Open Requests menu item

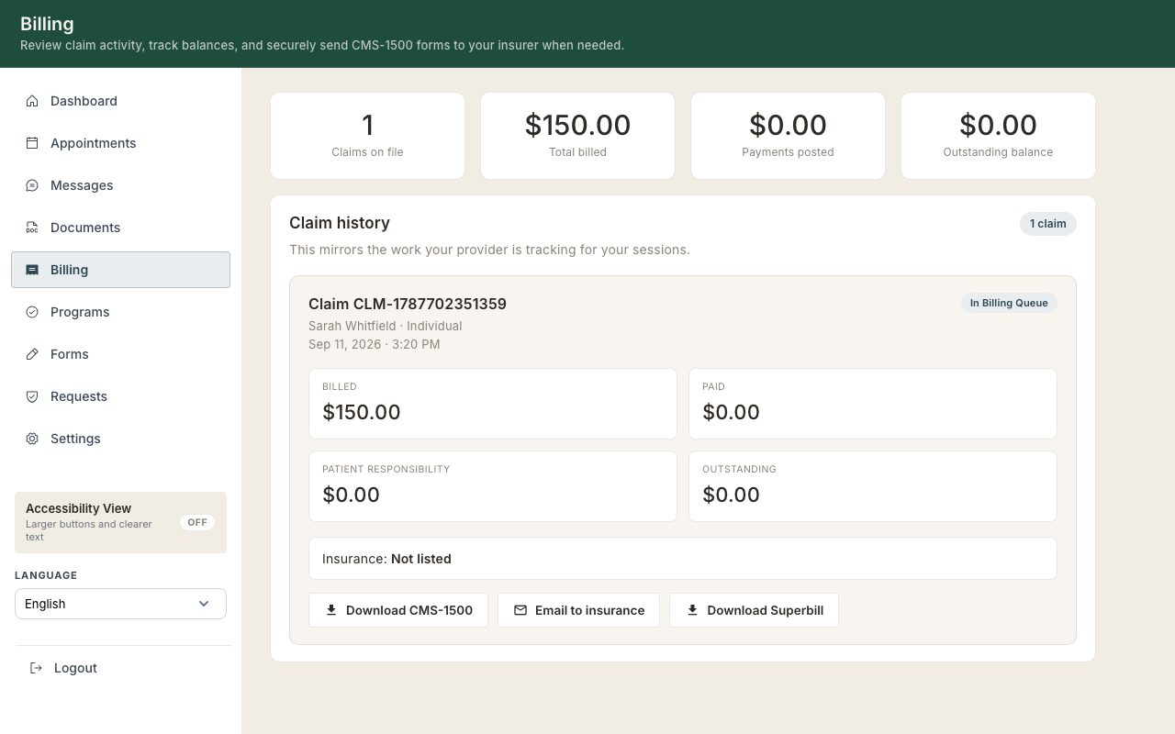pos(120,396)
